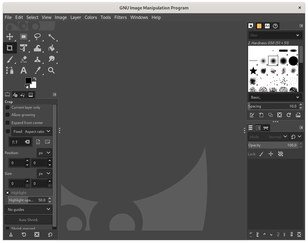Select the Rectangle Select tool
The image size is (308, 243).
point(24,37)
